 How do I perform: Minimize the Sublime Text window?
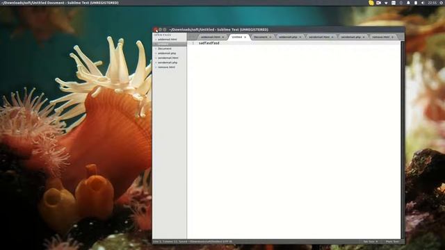(x=160, y=29)
